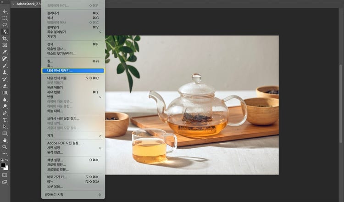The height and width of the screenshot is (202, 344).
Task: Change the screen mode
Action: [5, 182]
